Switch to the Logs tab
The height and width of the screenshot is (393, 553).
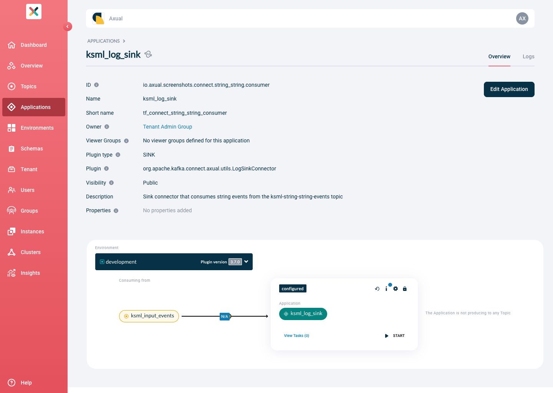coord(528,56)
